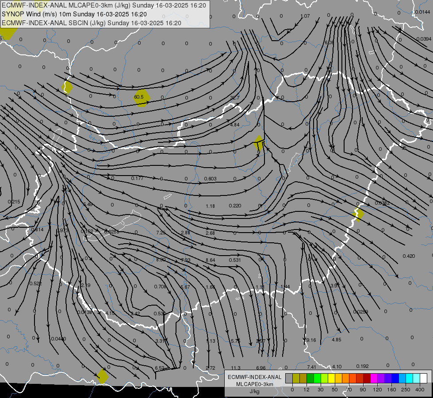
Task: Click the map value 3.42
Action: [135, 314]
